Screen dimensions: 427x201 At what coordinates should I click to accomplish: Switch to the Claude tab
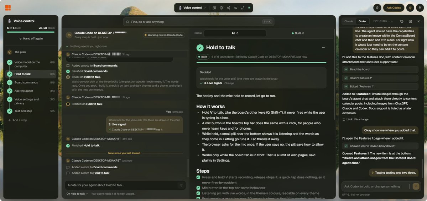(349, 21)
